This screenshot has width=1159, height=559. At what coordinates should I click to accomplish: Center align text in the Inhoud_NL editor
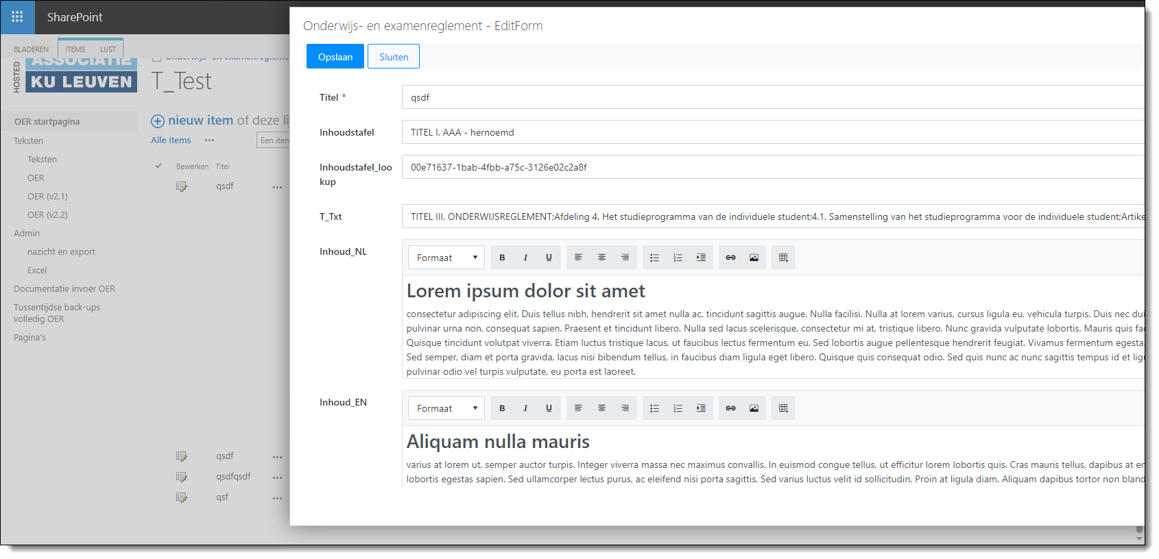(x=601, y=258)
